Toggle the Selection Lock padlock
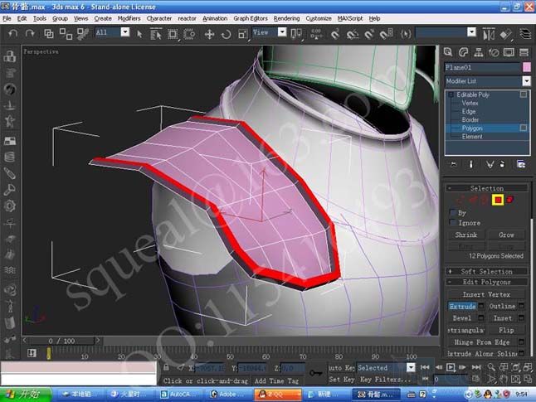The image size is (536, 402). point(166,367)
